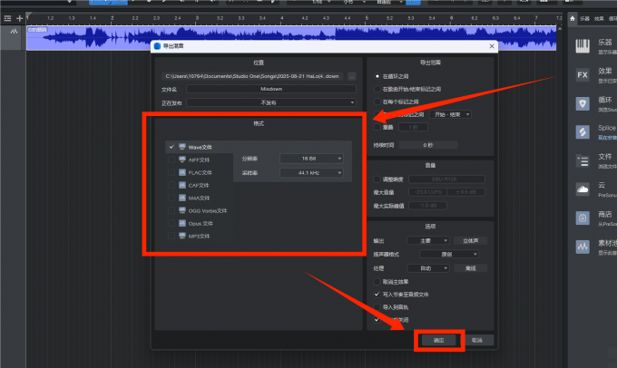Click the 确定 OK button
Viewport: 617px width, 368px height.
point(439,340)
